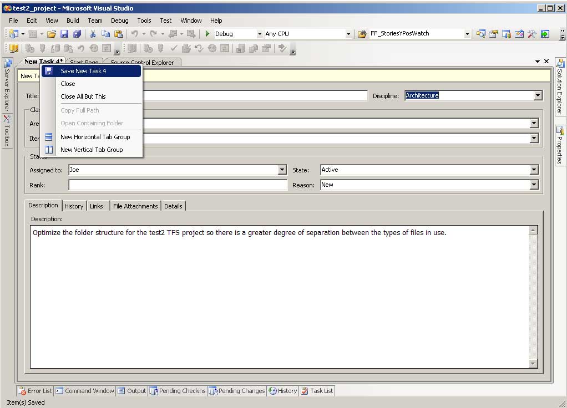Open the Any CPU platform dropdown
567x408 pixels.
point(348,34)
